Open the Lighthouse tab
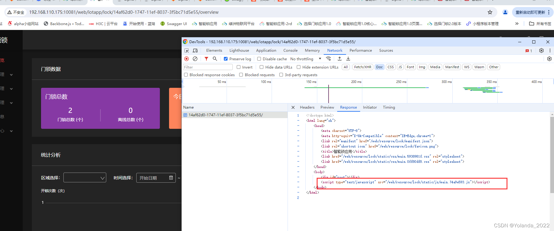554x231 pixels. click(x=239, y=50)
